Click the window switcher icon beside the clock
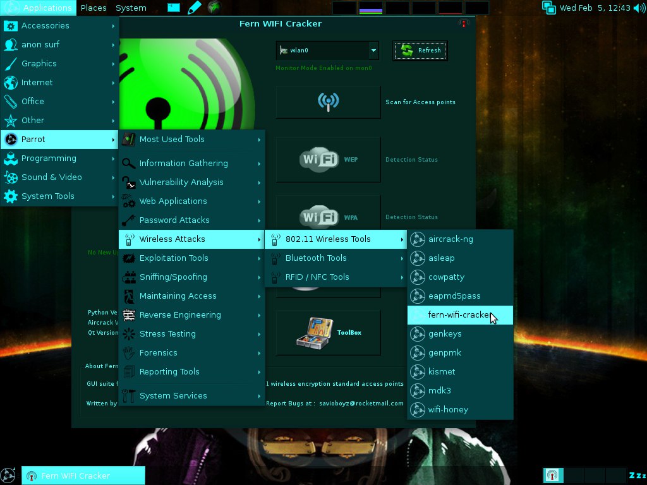Viewport: 647px width, 485px height. point(549,8)
